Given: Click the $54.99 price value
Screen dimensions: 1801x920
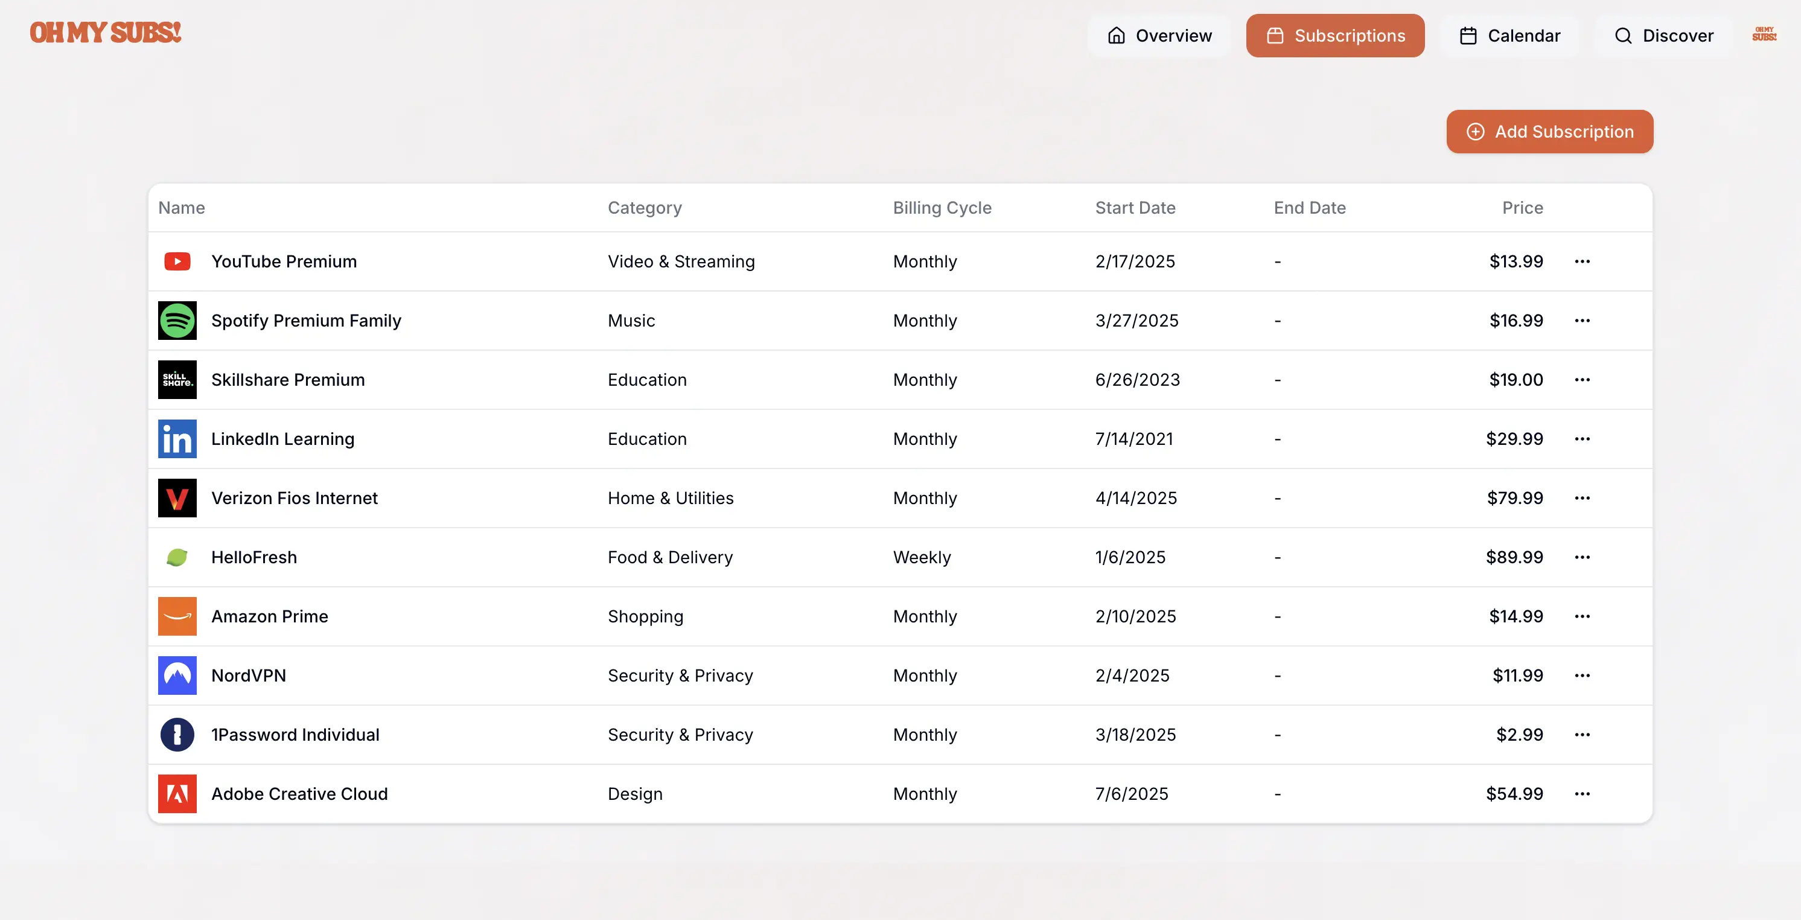Looking at the screenshot, I should click(x=1514, y=794).
